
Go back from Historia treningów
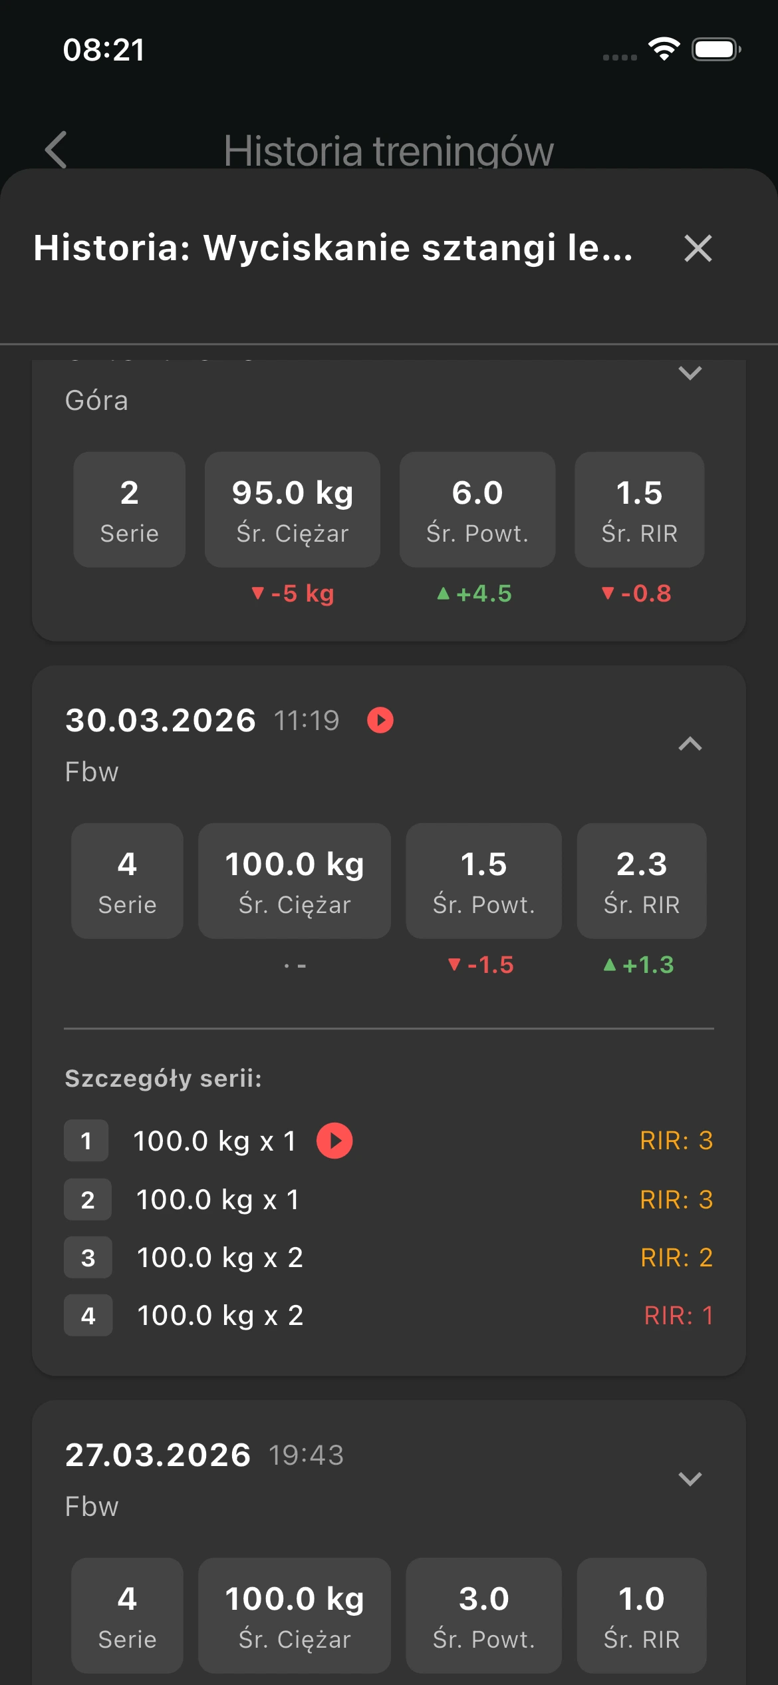[x=57, y=149]
